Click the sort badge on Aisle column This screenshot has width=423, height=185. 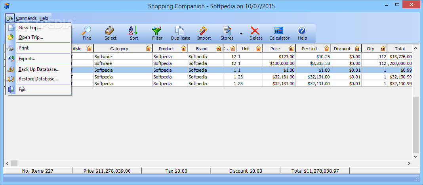tap(89, 49)
